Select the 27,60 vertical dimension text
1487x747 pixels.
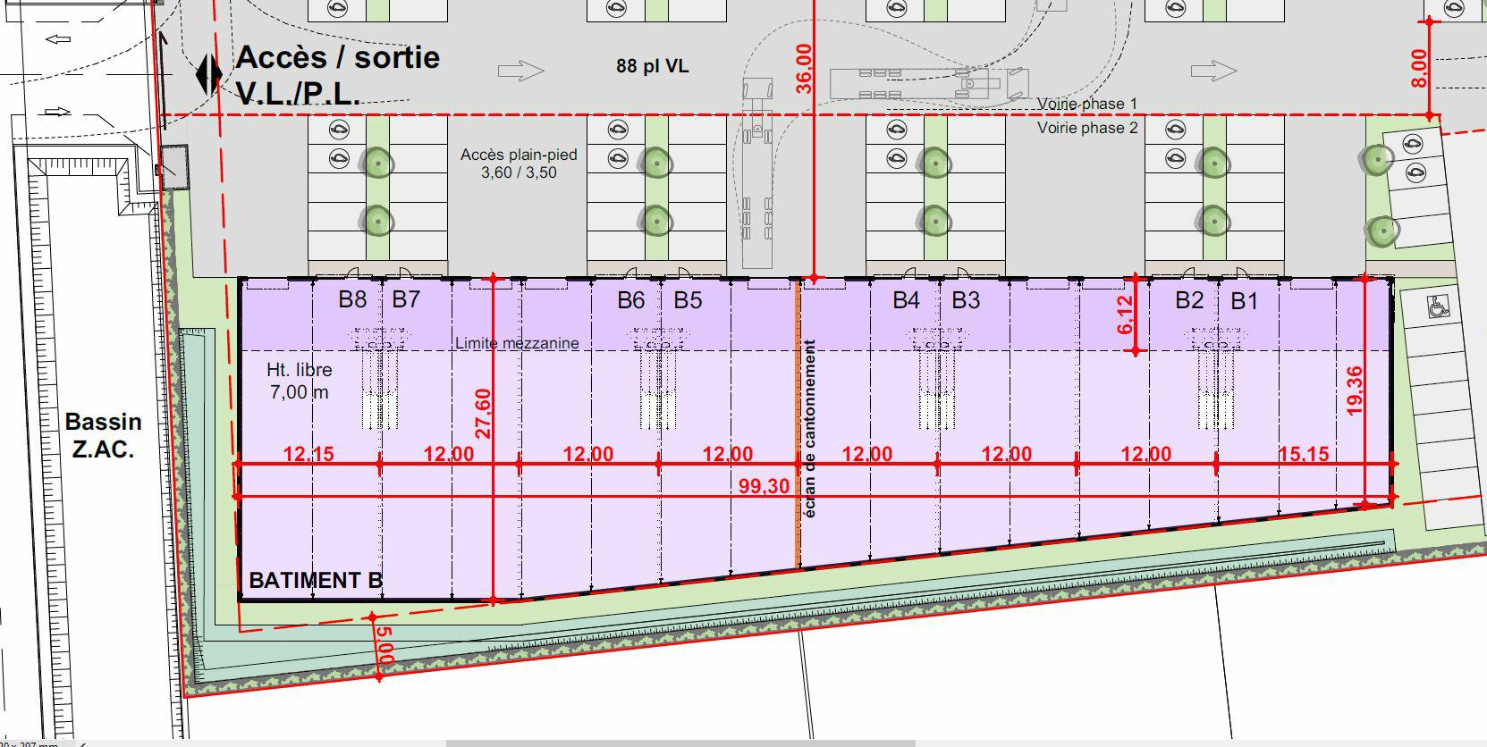[x=484, y=413]
